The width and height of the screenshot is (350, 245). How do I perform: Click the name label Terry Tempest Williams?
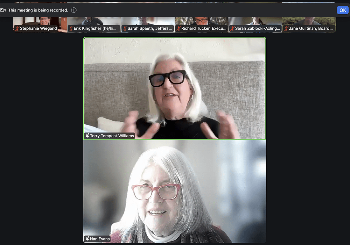(x=112, y=135)
